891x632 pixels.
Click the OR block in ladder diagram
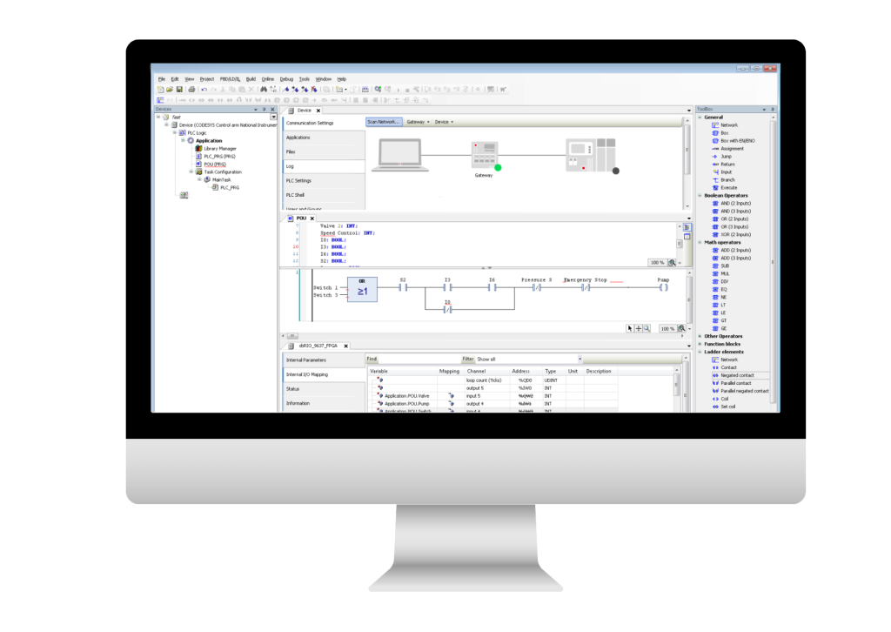[x=362, y=289]
